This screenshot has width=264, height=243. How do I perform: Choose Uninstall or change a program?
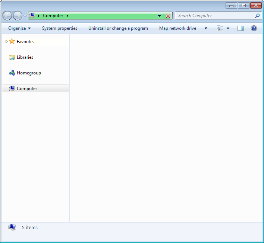tap(118, 28)
